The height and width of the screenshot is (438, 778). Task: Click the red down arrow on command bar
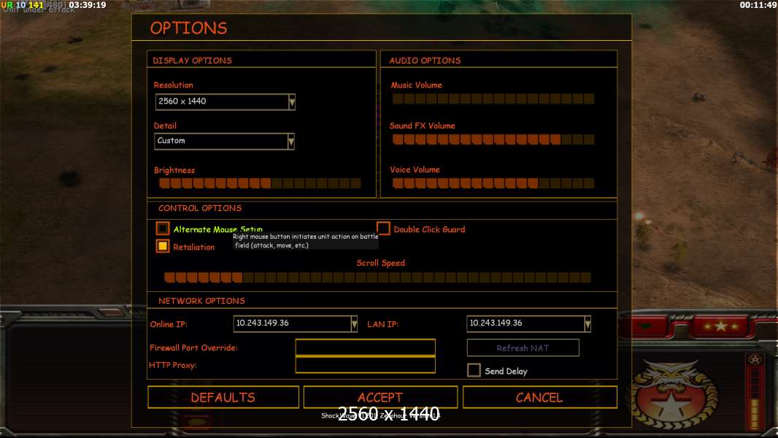[645, 326]
